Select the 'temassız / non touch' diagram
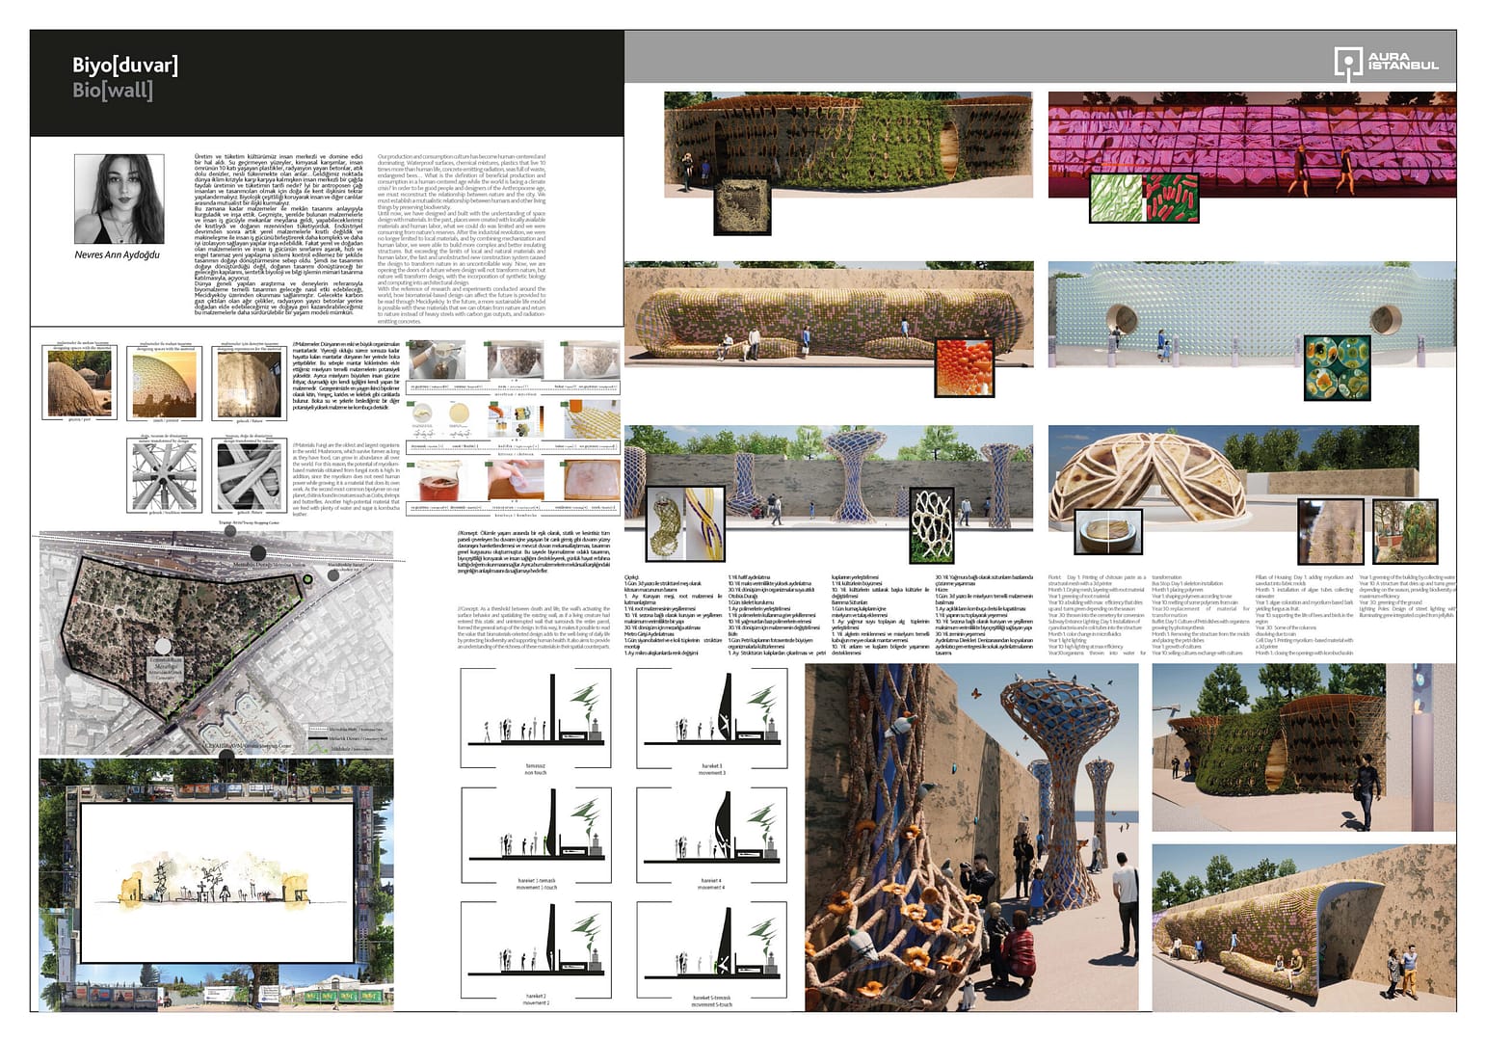 (x=535, y=708)
